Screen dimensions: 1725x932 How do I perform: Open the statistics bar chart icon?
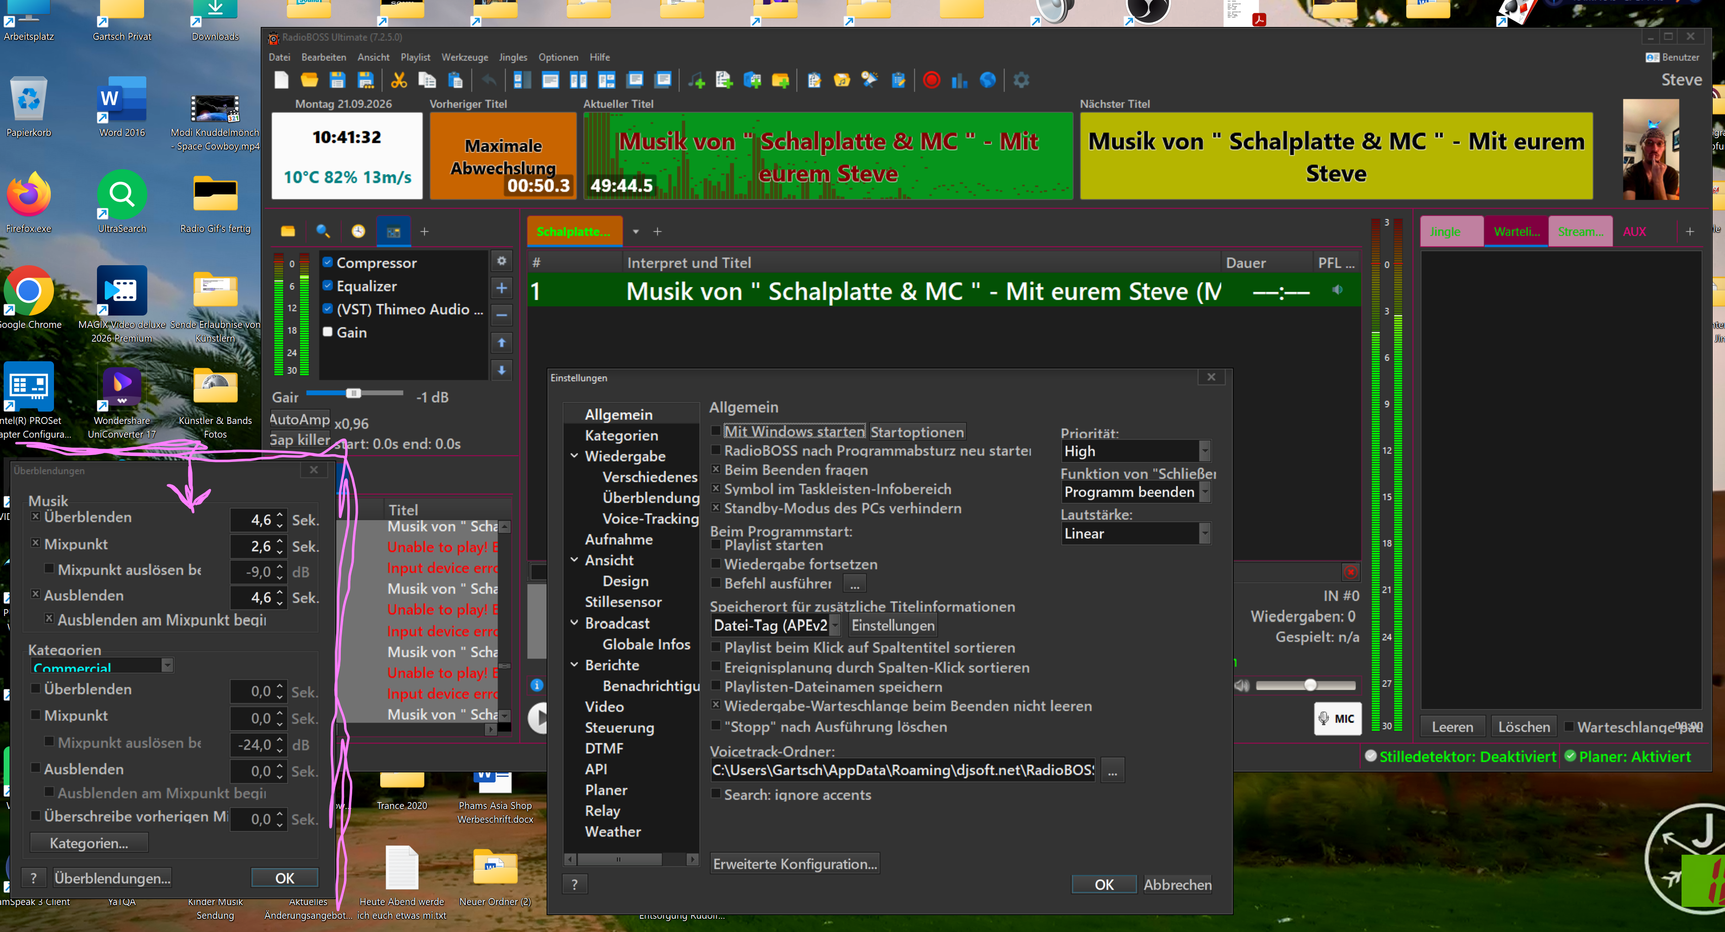960,80
